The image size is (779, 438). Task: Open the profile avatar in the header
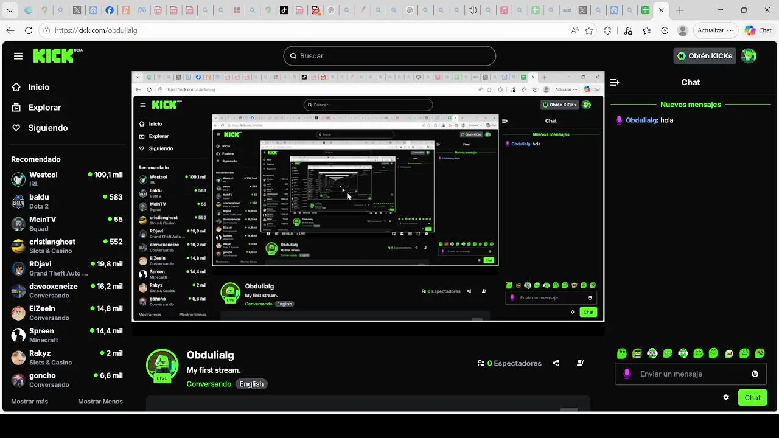point(749,56)
